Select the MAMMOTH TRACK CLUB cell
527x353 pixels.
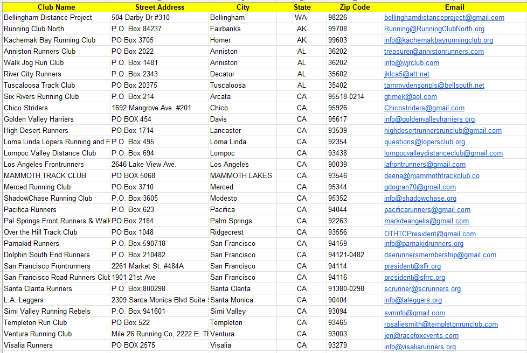pos(57,175)
